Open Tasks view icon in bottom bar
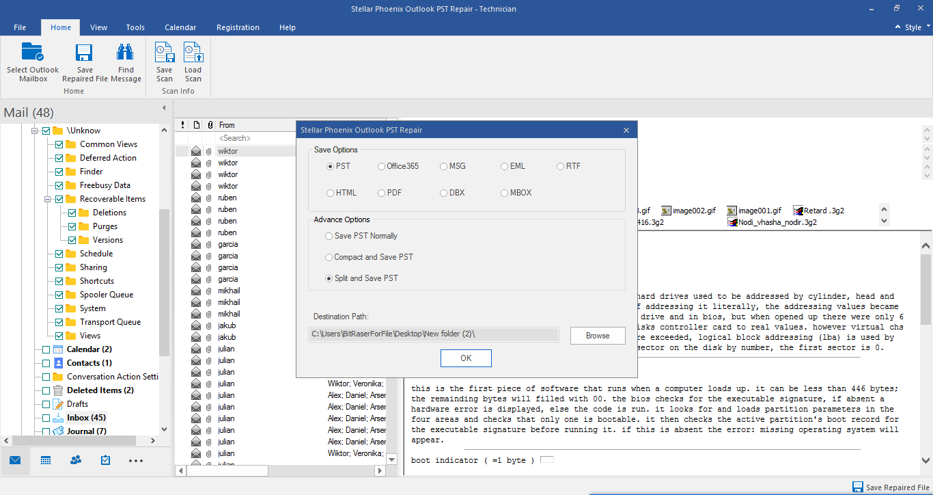Screen dimensions: 933x495 pos(105,460)
